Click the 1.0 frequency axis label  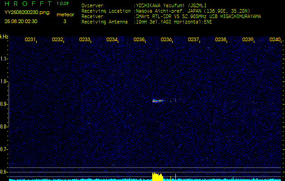click(x=4, y=81)
